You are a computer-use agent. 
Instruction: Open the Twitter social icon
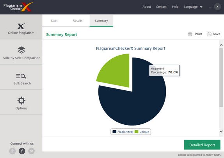[x=31, y=151]
